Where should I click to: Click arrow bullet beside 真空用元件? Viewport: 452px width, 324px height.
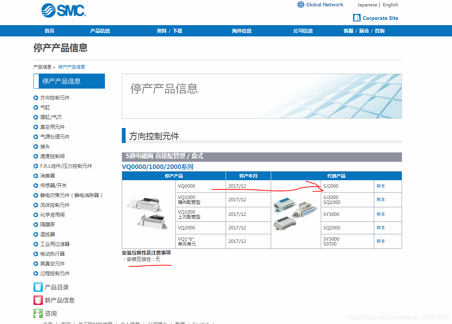(36, 127)
